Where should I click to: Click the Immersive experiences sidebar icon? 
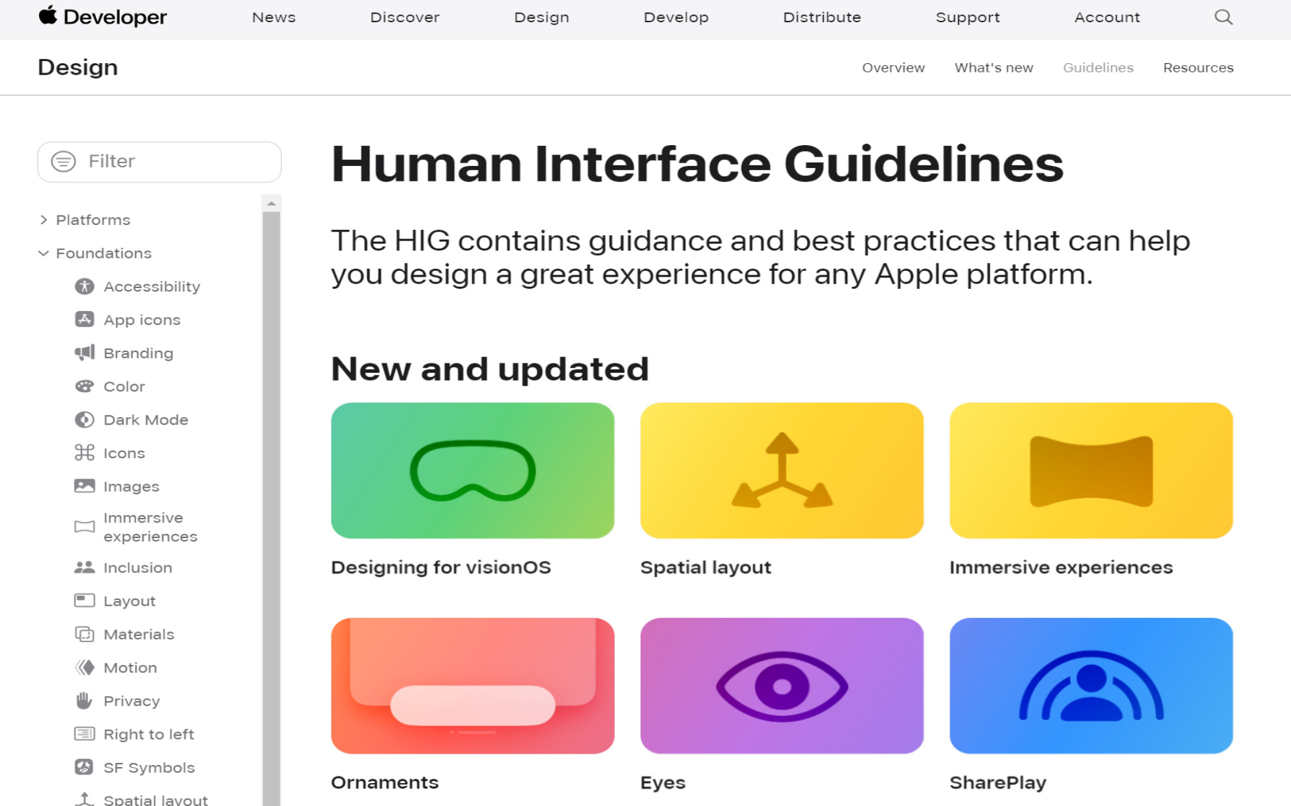click(x=84, y=527)
